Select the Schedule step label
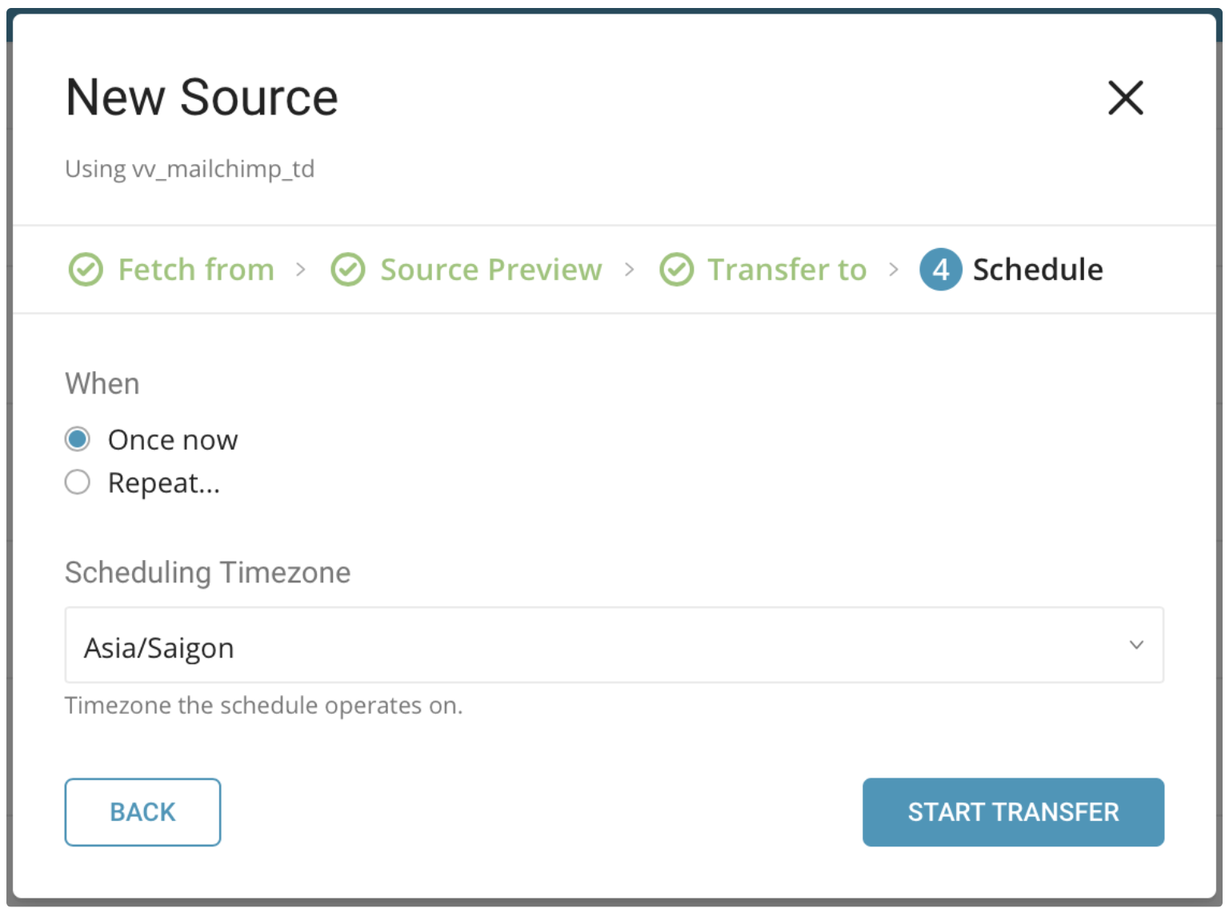Viewport: 1229px width, 912px height. [1038, 270]
